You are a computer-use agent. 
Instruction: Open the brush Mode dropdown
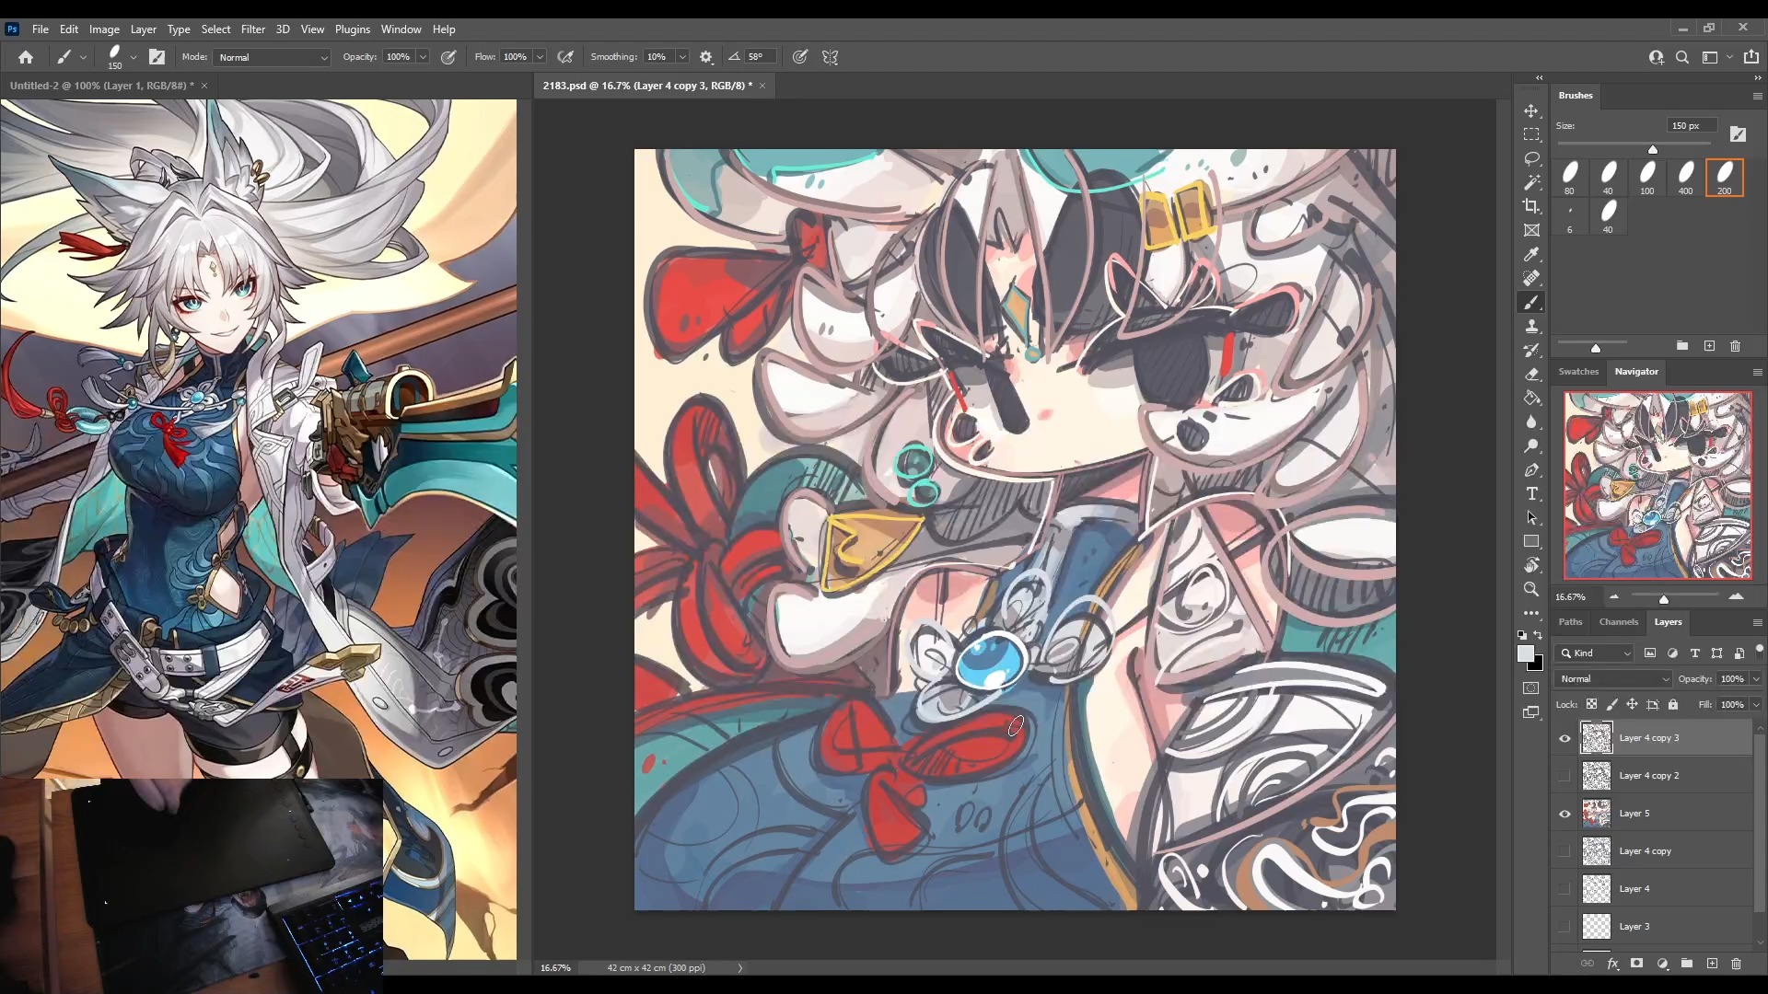(272, 57)
